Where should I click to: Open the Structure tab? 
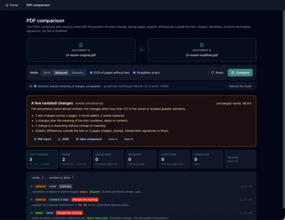pyautogui.click(x=174, y=159)
